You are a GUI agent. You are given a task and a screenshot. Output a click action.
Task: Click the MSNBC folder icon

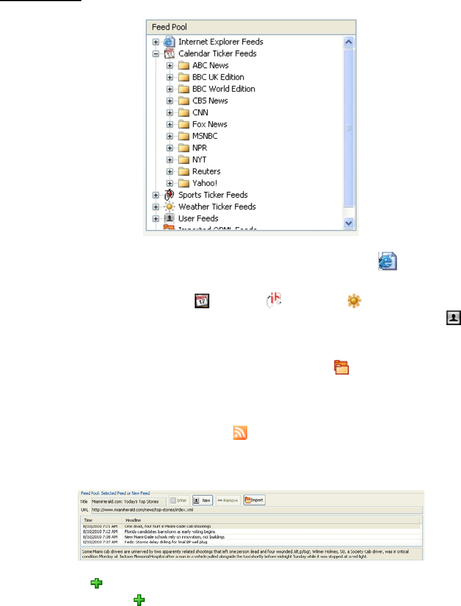tap(184, 136)
